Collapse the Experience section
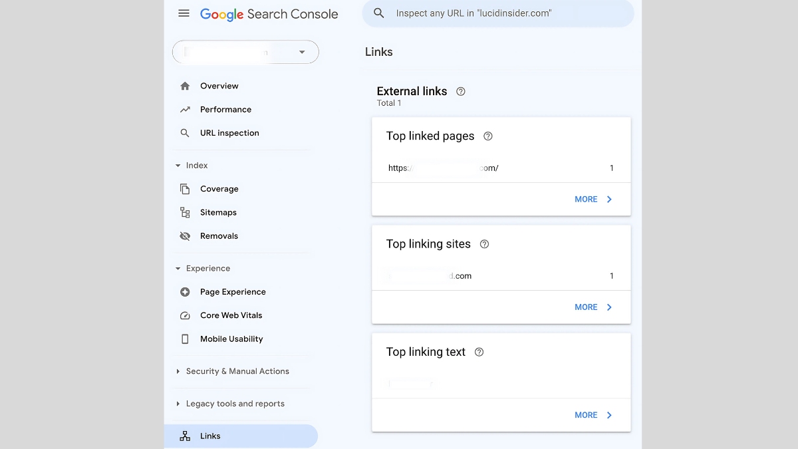 point(202,269)
